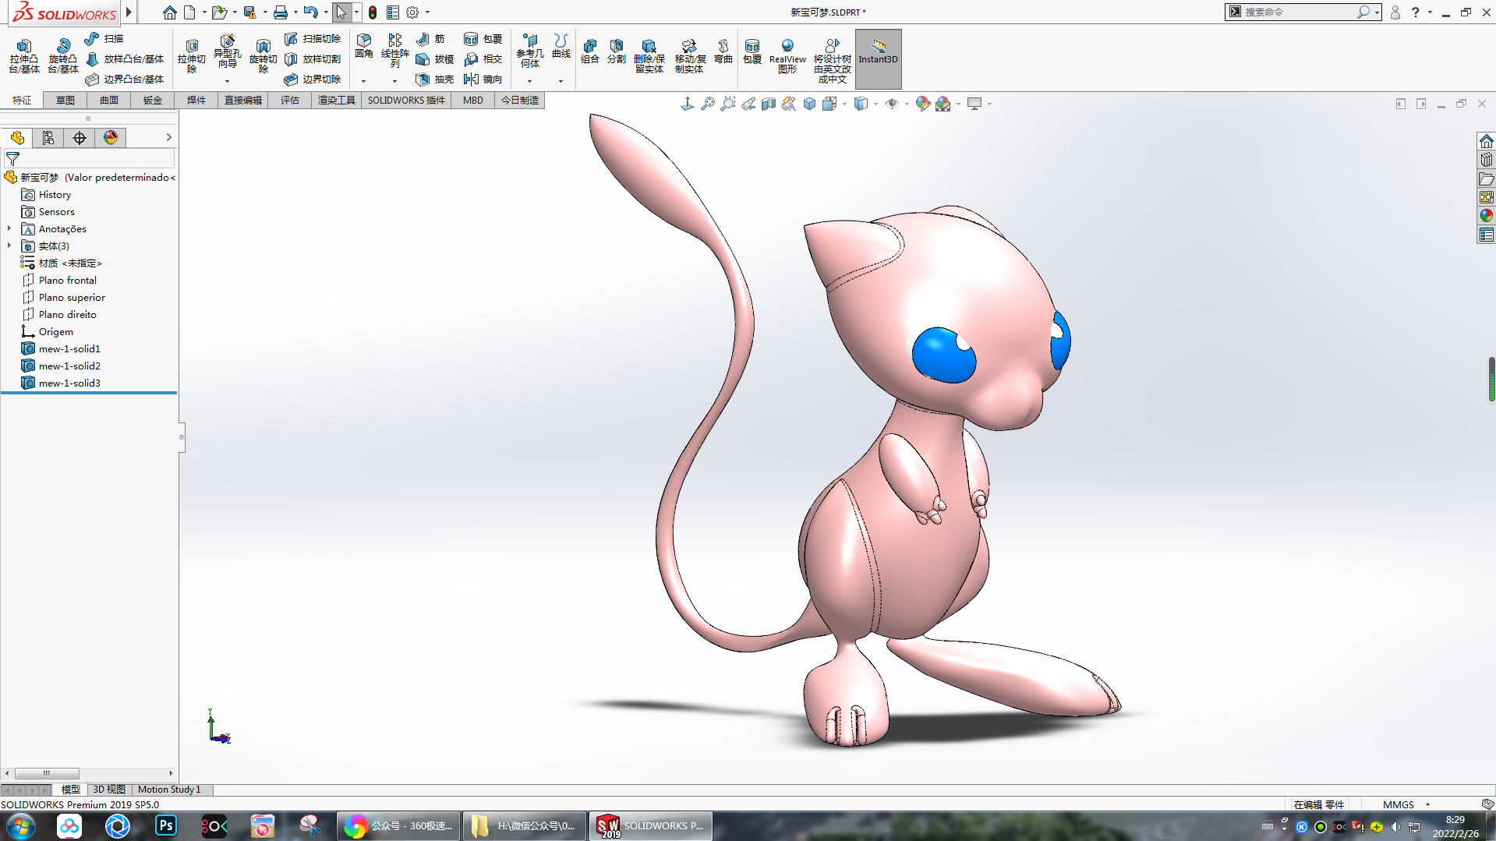Toggle RealView 图形 graphics
The height and width of the screenshot is (841, 1496).
(787, 55)
